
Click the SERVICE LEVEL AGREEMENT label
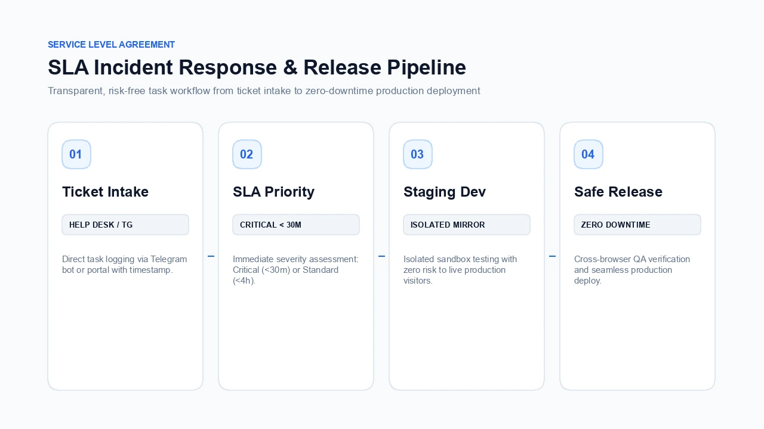[x=112, y=45]
